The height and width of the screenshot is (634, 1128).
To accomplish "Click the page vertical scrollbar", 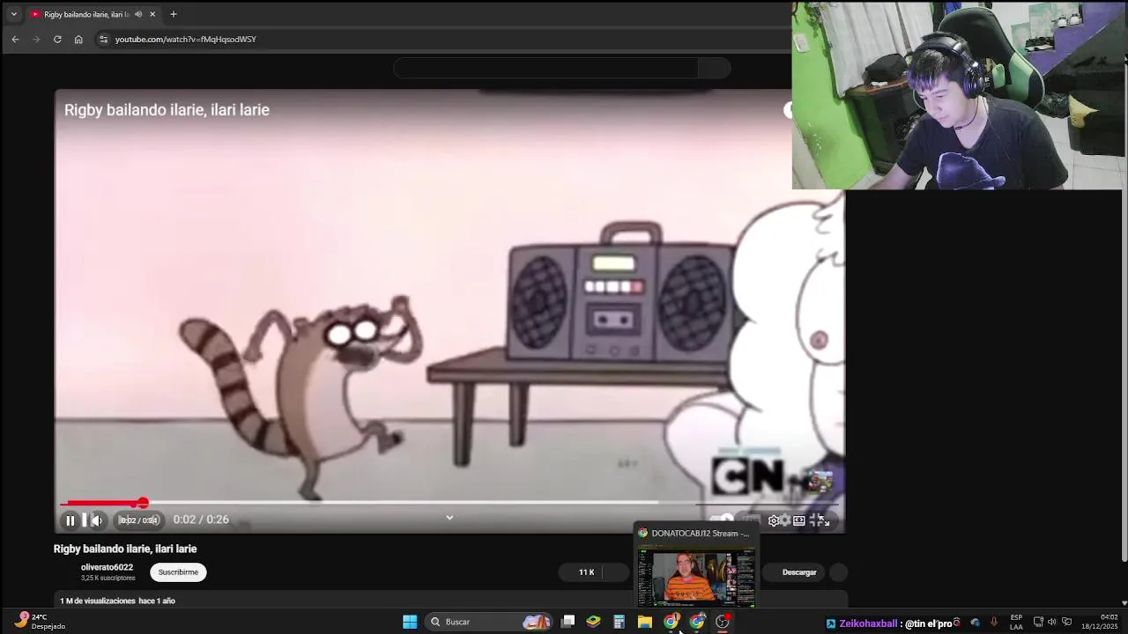I will click(1124, 335).
